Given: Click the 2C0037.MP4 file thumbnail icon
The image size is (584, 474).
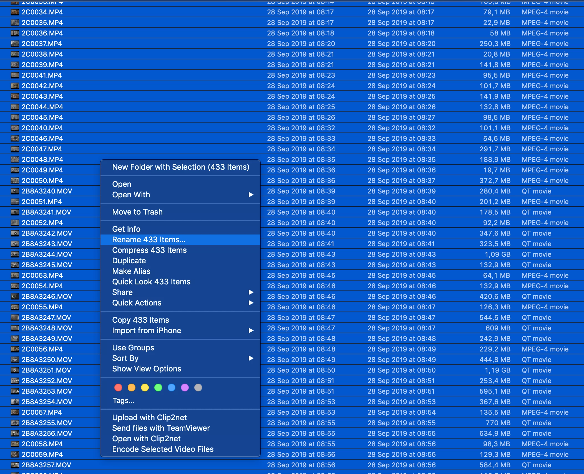Looking at the screenshot, I should click(x=15, y=44).
